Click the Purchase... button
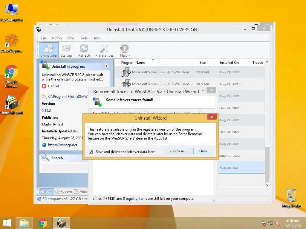306x229 pixels. (178, 151)
